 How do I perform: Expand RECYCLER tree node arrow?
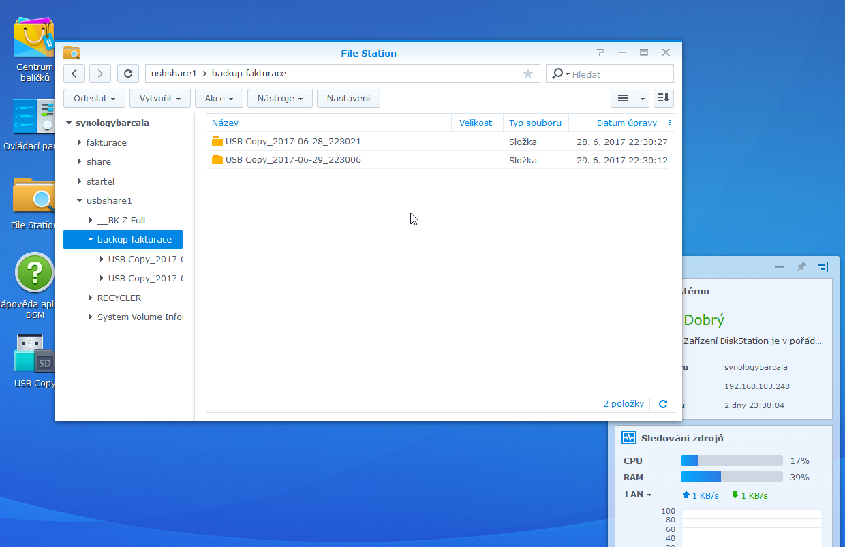click(x=91, y=298)
